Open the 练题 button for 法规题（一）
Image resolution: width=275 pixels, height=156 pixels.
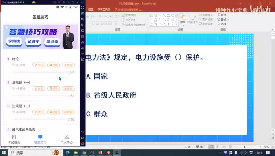pos(68,89)
